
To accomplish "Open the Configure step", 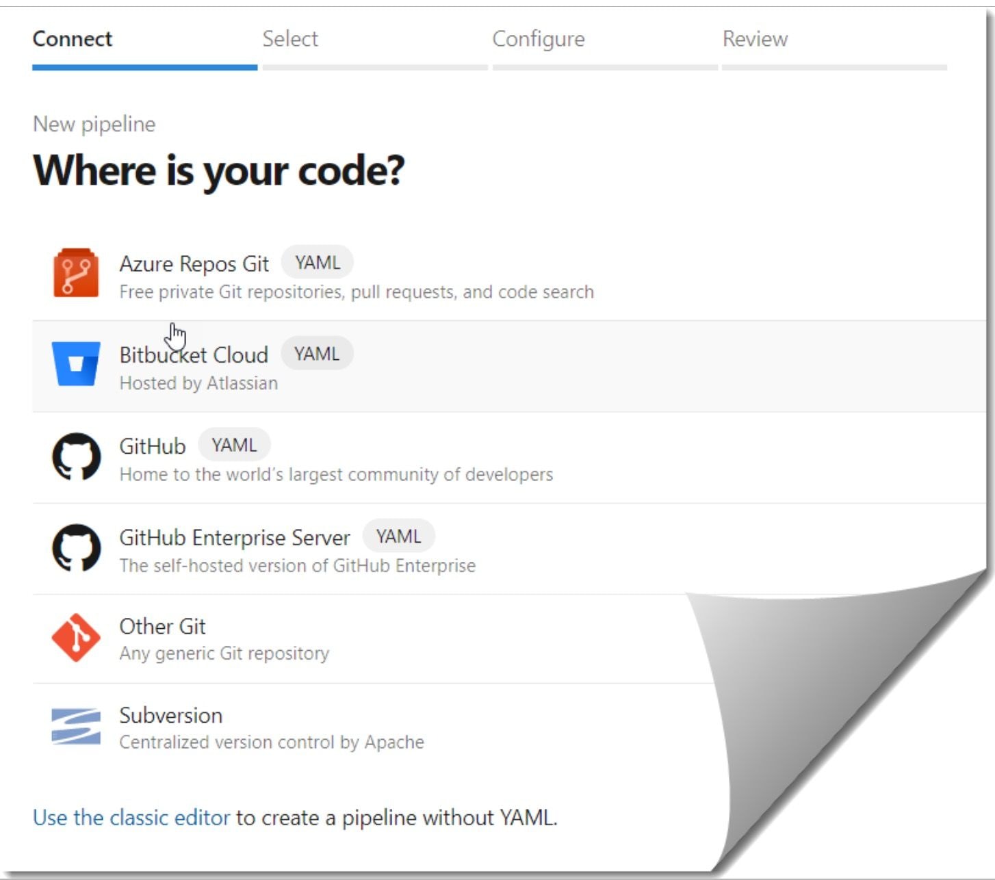I will pos(537,39).
